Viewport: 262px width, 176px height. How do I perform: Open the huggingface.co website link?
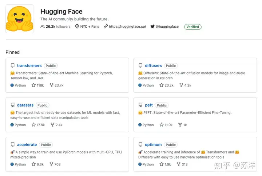tap(127, 27)
